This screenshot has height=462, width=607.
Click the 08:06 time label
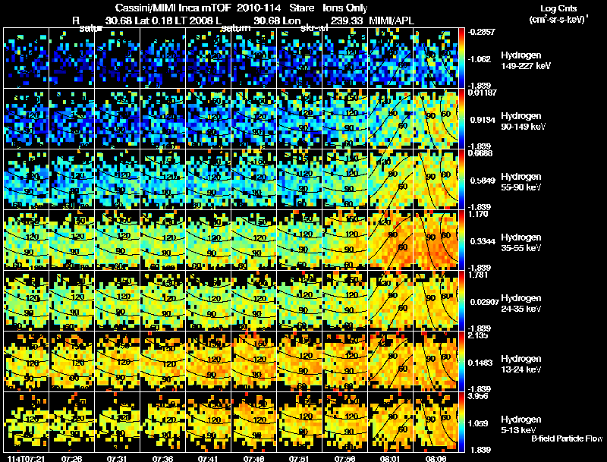click(x=436, y=458)
